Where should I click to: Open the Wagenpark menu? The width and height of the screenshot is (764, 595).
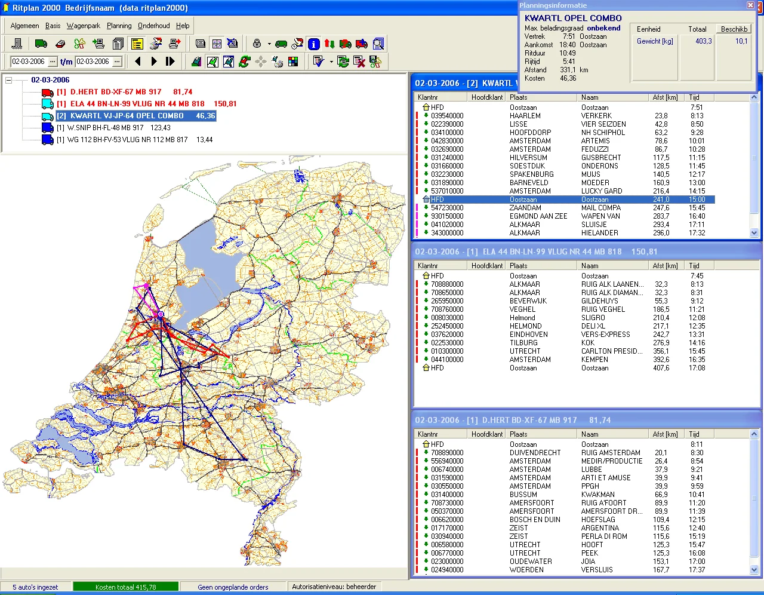[84, 26]
